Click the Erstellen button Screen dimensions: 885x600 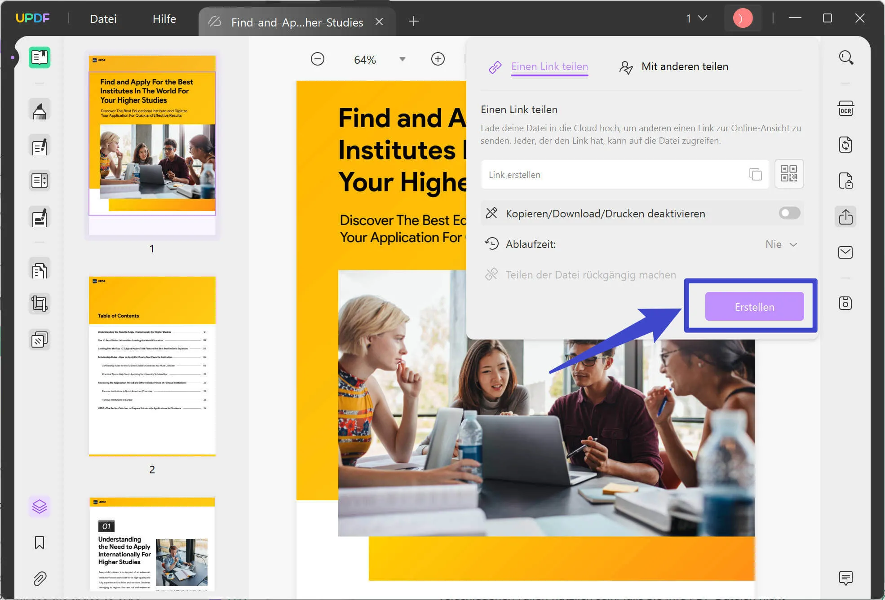(x=754, y=307)
